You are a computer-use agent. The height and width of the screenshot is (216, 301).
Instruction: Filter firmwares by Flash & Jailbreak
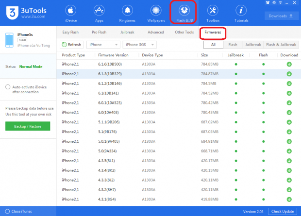[x=281, y=44]
